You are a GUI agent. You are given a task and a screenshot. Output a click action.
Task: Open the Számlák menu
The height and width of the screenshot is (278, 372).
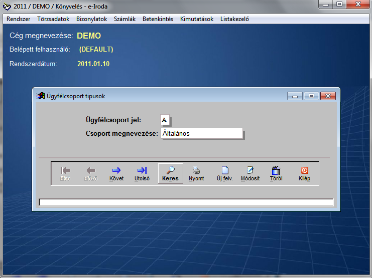[125, 19]
